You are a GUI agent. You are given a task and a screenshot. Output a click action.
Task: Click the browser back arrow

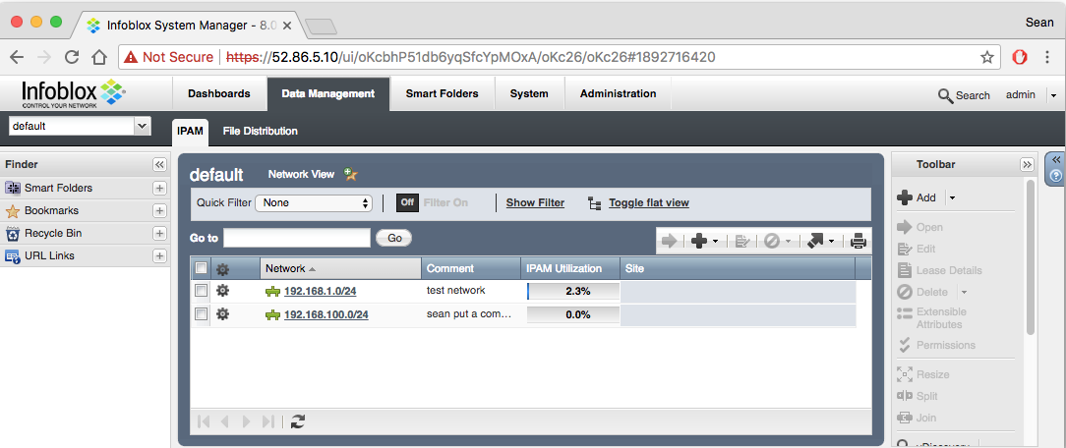(x=17, y=57)
